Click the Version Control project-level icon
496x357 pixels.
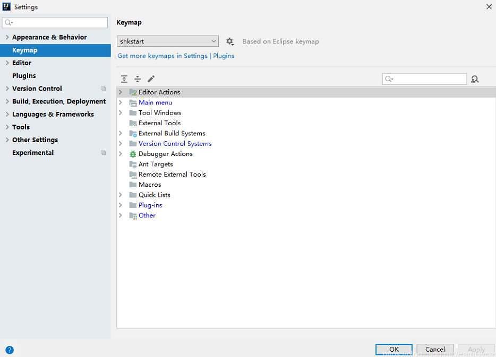coord(103,89)
